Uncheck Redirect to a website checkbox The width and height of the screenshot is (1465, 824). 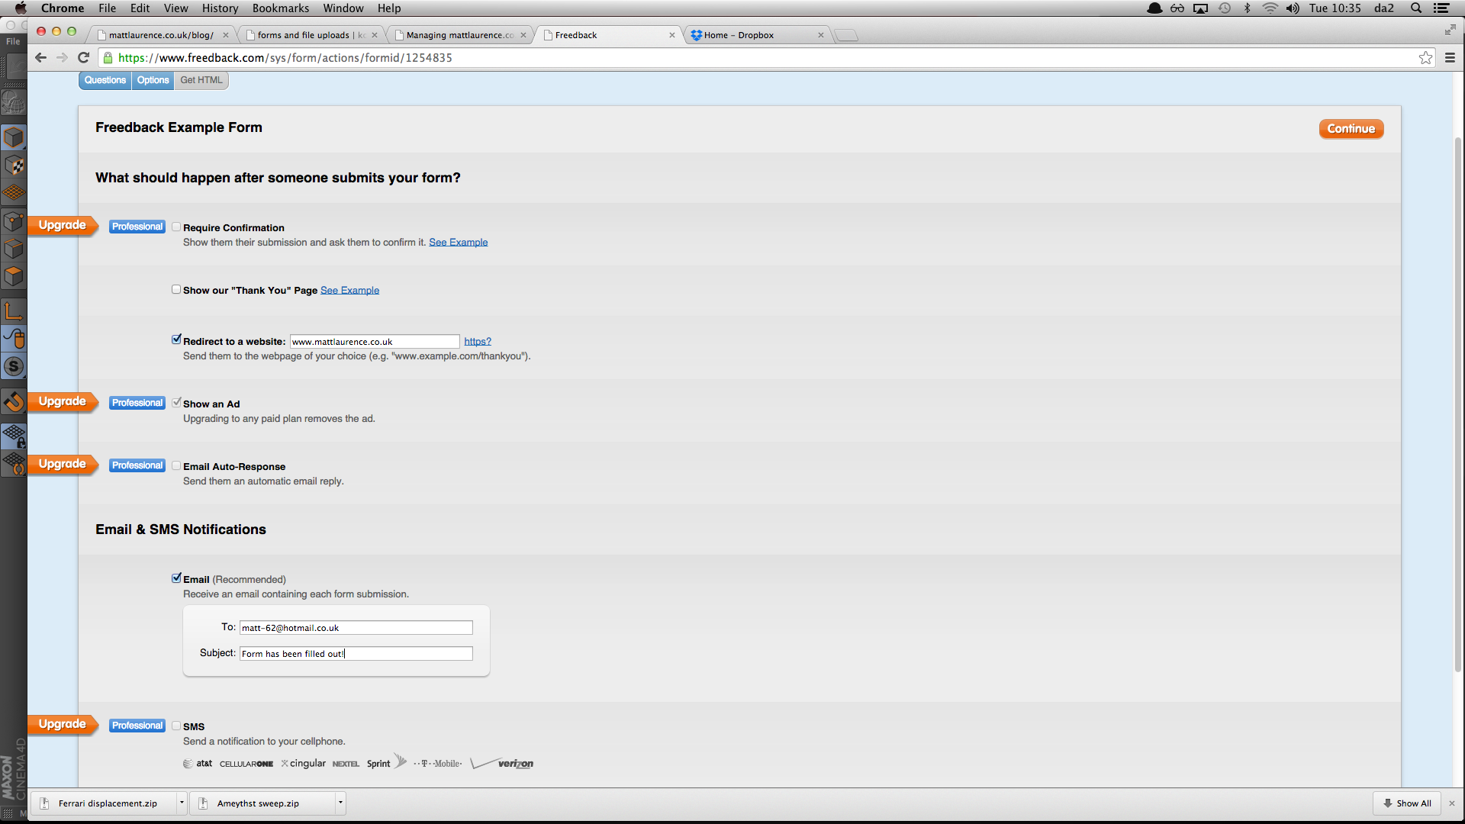pyautogui.click(x=176, y=340)
